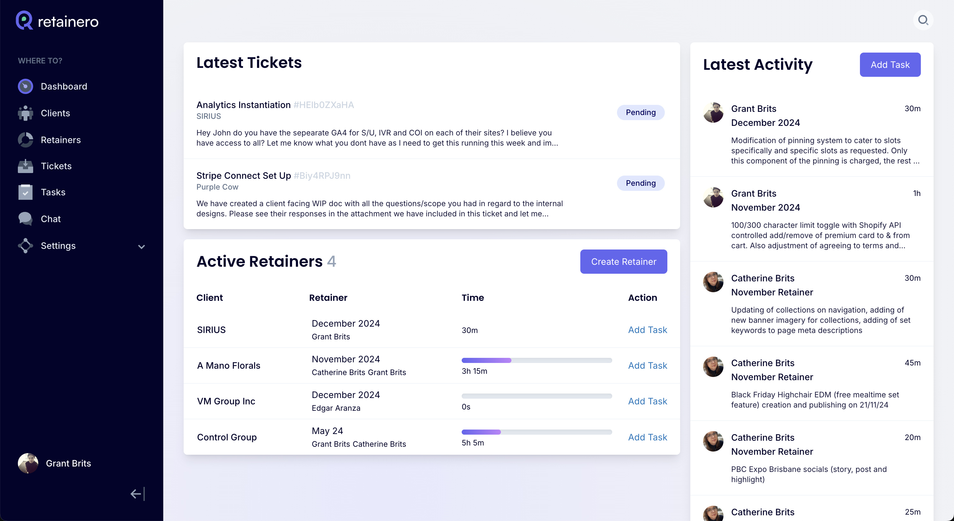Click the Retainers pie chart icon
954x521 pixels.
[x=25, y=140]
